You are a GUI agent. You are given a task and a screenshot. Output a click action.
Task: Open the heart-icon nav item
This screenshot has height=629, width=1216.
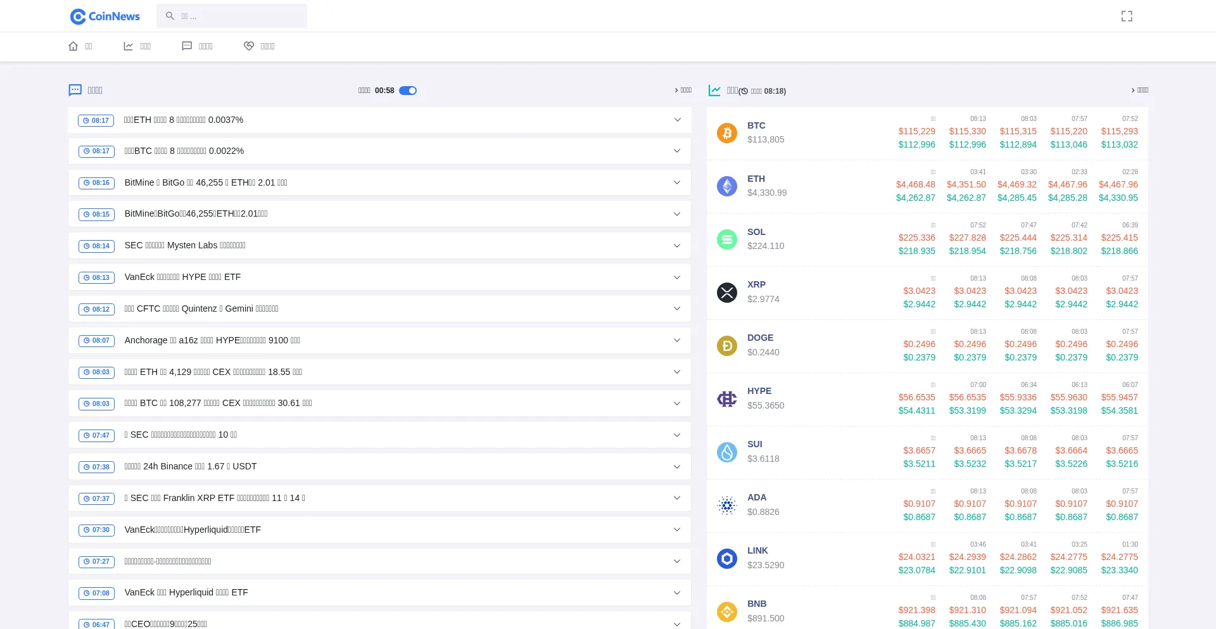click(259, 46)
